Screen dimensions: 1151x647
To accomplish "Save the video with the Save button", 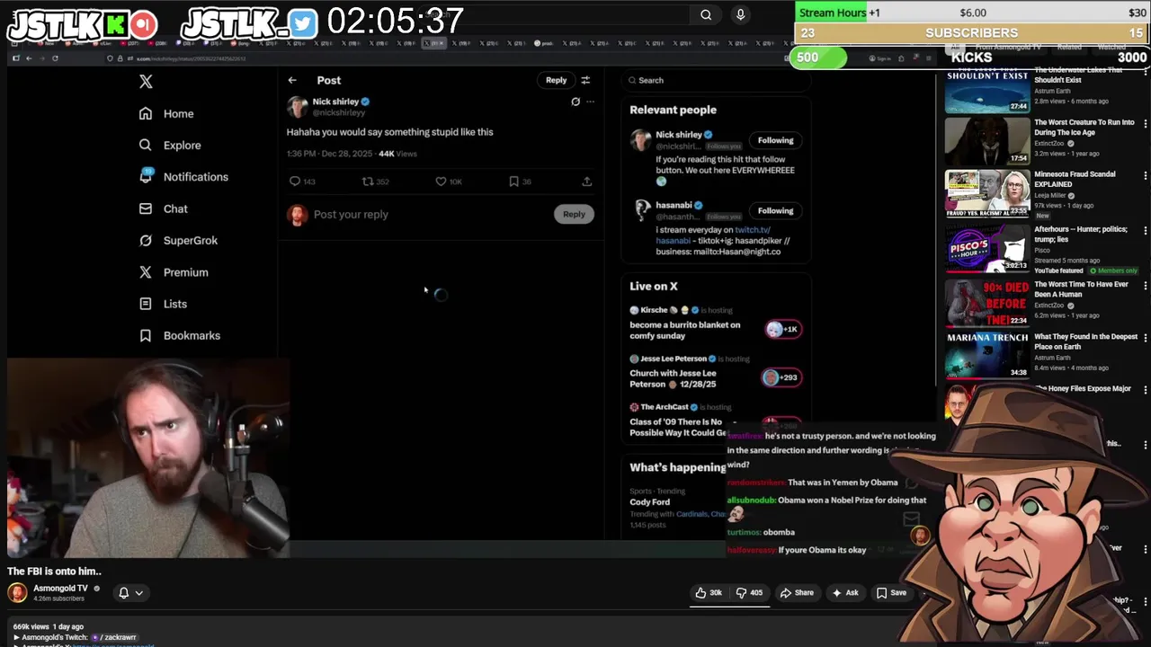I will (x=891, y=593).
